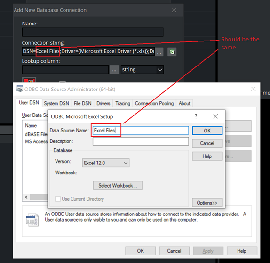
Task: Close the Add New Database Connection dialog
Action: pyautogui.click(x=174, y=10)
